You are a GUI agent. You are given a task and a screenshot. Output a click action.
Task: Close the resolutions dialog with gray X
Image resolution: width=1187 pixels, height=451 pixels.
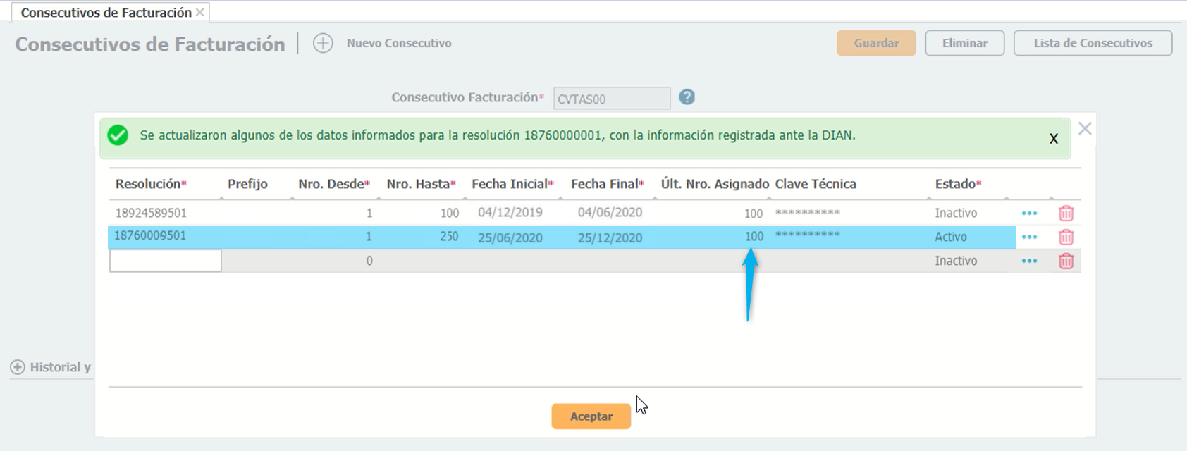pyautogui.click(x=1085, y=128)
